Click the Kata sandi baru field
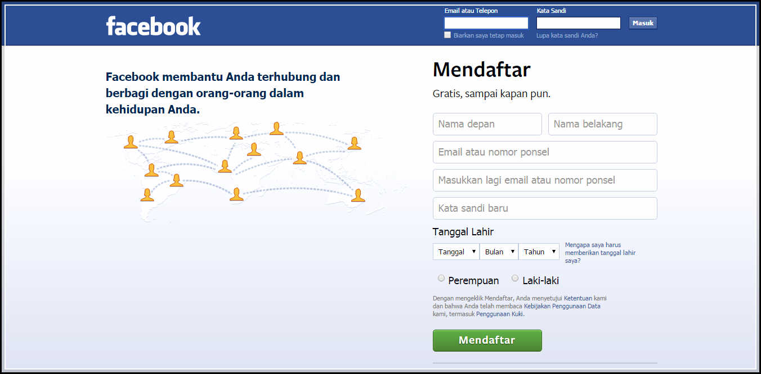Viewport: 761px width, 374px height. [x=545, y=208]
